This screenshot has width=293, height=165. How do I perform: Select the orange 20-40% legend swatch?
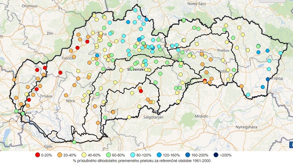60,155
